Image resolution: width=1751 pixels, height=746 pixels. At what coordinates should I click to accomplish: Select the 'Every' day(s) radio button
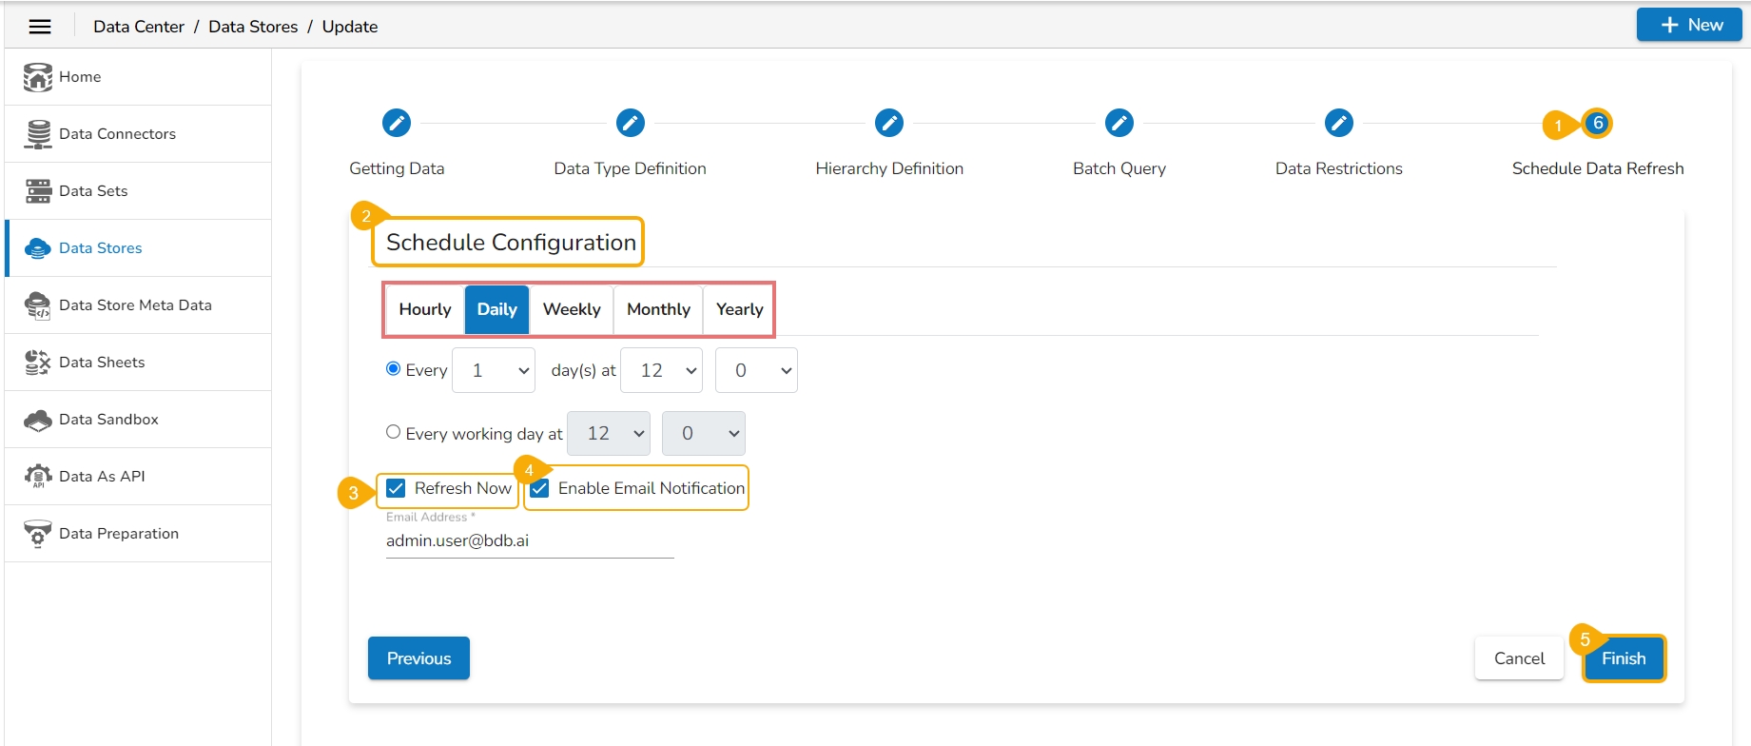[393, 369]
